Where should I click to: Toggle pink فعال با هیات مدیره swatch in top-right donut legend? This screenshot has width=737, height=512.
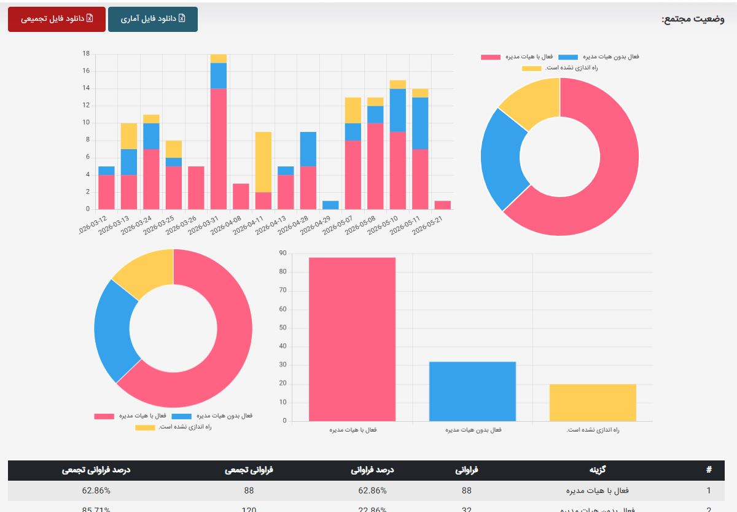pyautogui.click(x=491, y=57)
